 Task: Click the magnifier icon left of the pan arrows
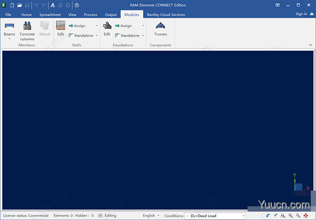(298, 216)
